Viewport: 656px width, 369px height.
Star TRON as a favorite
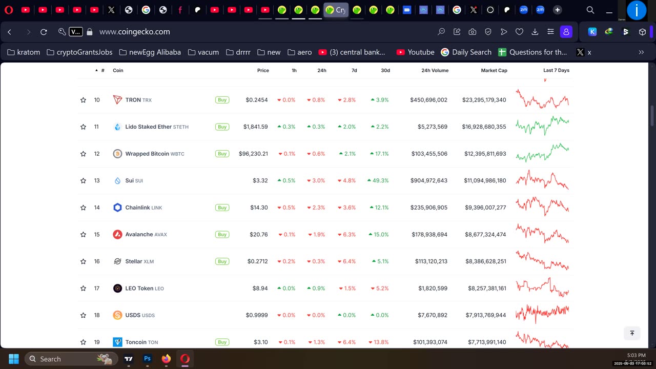click(83, 100)
